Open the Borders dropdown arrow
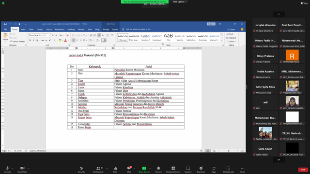 coord(106,41)
